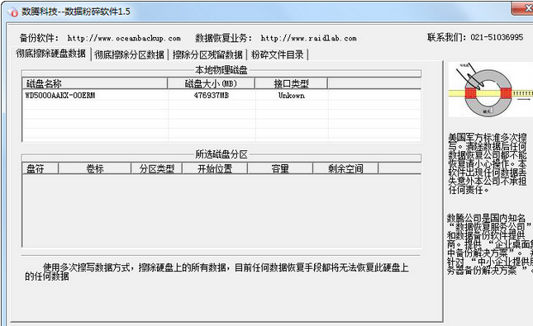Open the 粉碎文件目录 tab
Viewport: 533px width, 326px height.
tap(278, 54)
